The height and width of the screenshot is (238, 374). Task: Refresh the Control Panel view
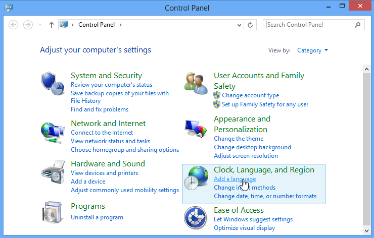(x=250, y=25)
